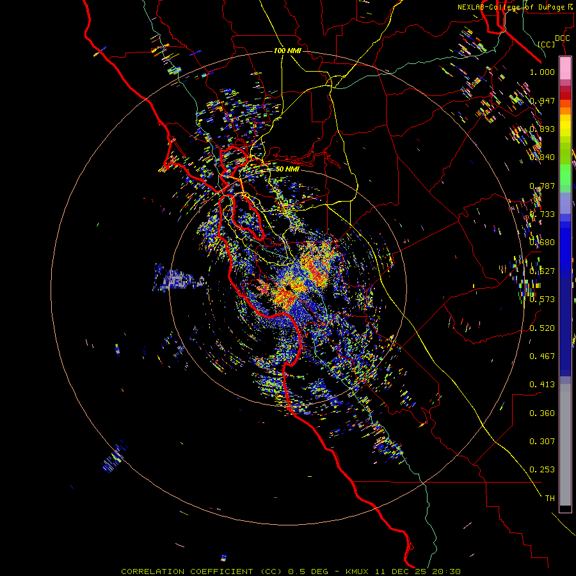Click the 50 NMI range ring label

coord(287,169)
